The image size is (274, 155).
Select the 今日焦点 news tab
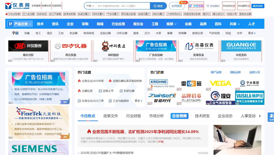tap(88, 116)
